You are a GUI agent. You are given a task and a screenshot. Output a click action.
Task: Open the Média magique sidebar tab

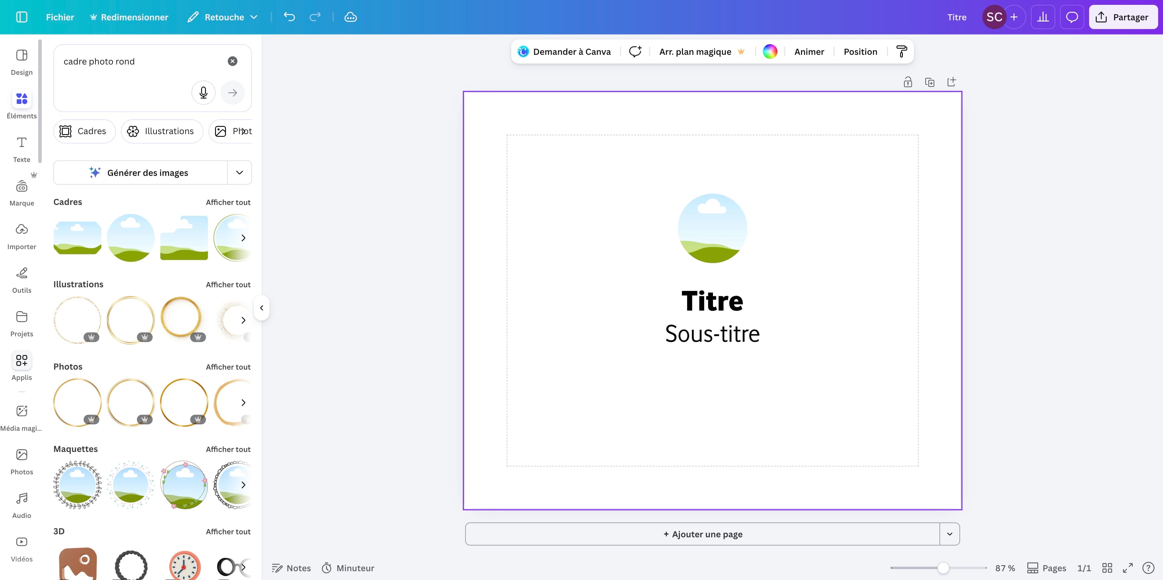pyautogui.click(x=22, y=418)
